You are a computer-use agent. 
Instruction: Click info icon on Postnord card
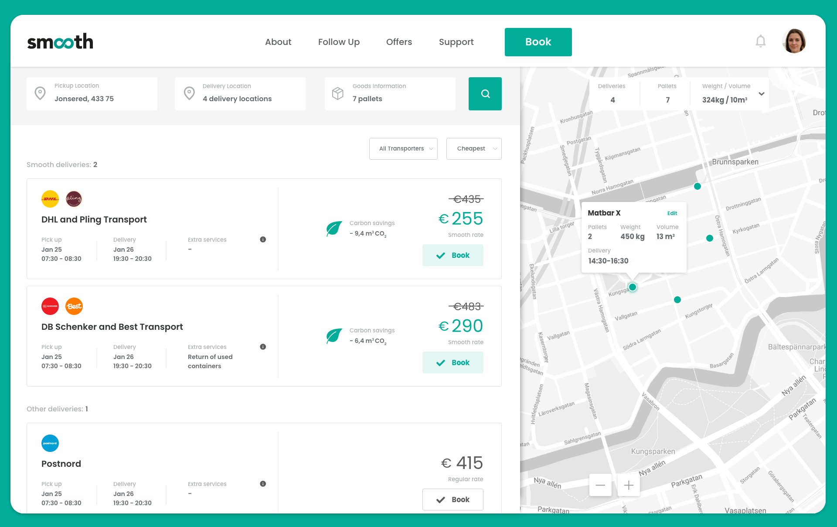[263, 484]
